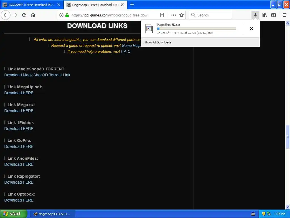This screenshot has height=218, width=290.
Task: Click the forward navigation arrow
Action: coord(15,15)
